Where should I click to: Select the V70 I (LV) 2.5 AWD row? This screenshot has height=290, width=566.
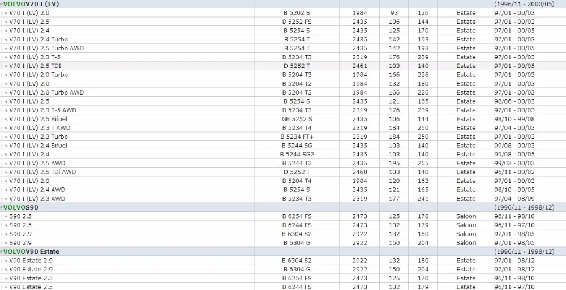tap(283, 163)
